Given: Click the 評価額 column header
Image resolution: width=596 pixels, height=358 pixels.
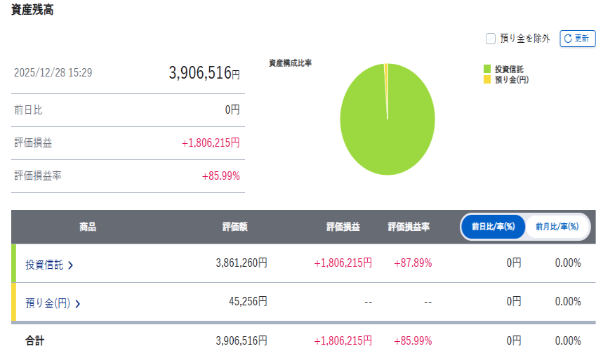Looking at the screenshot, I should 234,227.
